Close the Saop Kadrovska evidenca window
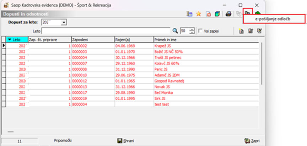The height and width of the screenshot is (146, 307). [257, 5]
